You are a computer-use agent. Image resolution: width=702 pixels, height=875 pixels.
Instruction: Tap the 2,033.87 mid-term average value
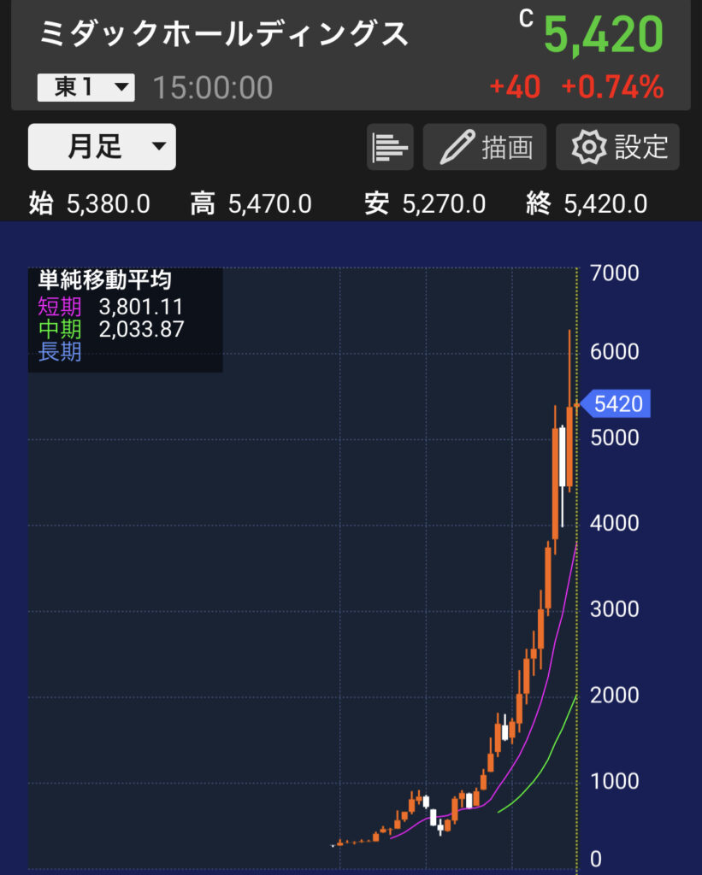141,329
